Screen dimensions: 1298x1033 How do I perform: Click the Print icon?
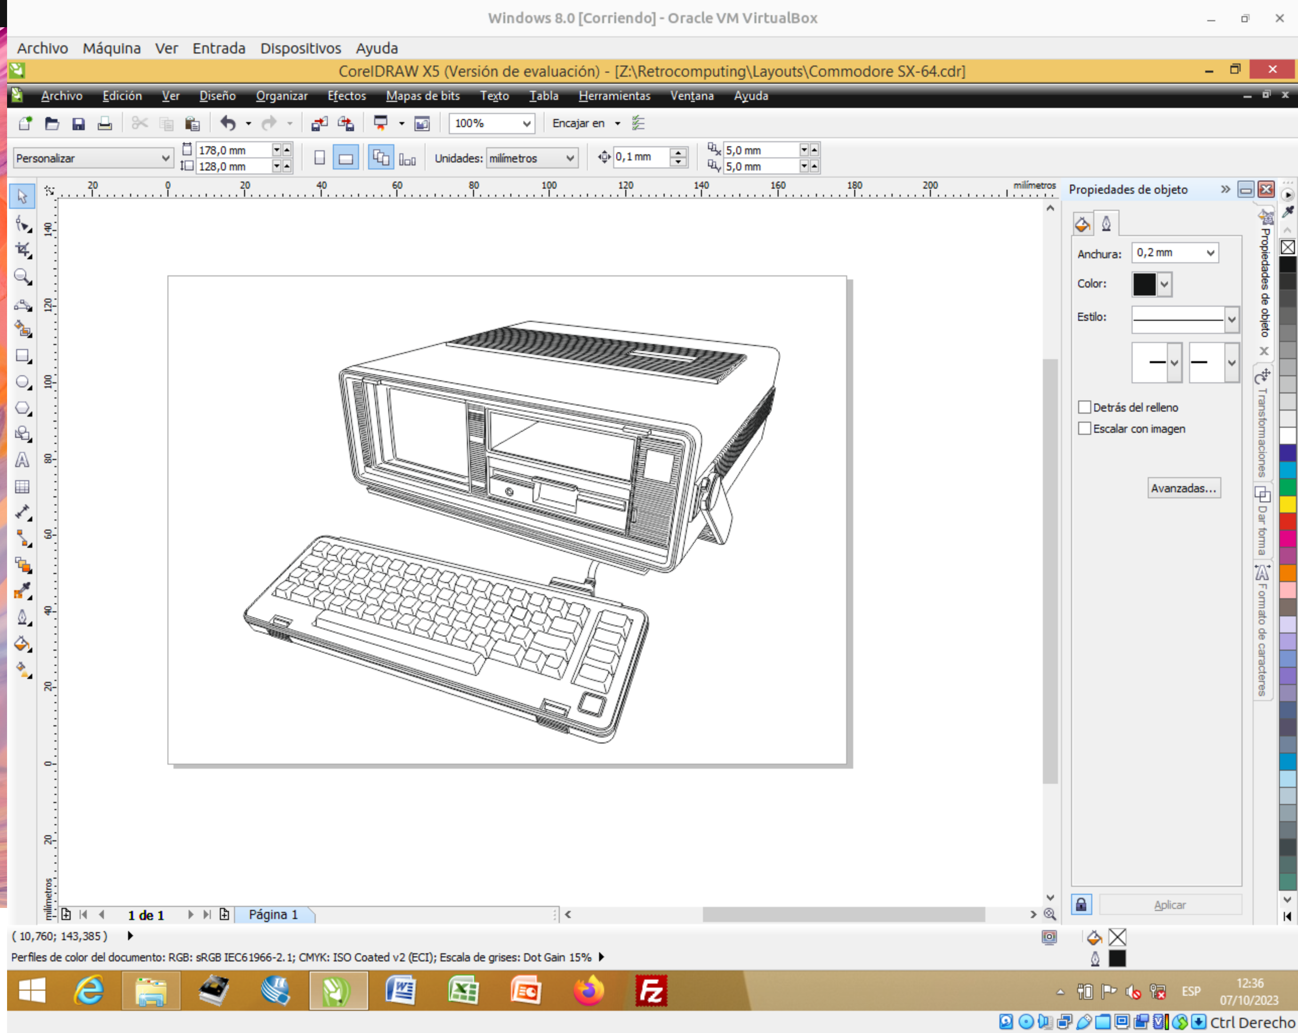click(105, 124)
